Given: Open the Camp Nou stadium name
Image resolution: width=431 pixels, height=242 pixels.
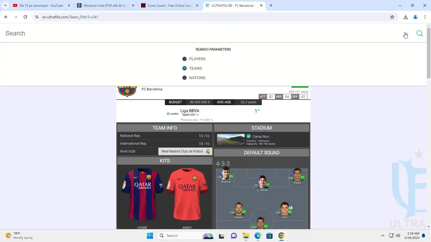Looking at the screenshot, I should (x=260, y=136).
